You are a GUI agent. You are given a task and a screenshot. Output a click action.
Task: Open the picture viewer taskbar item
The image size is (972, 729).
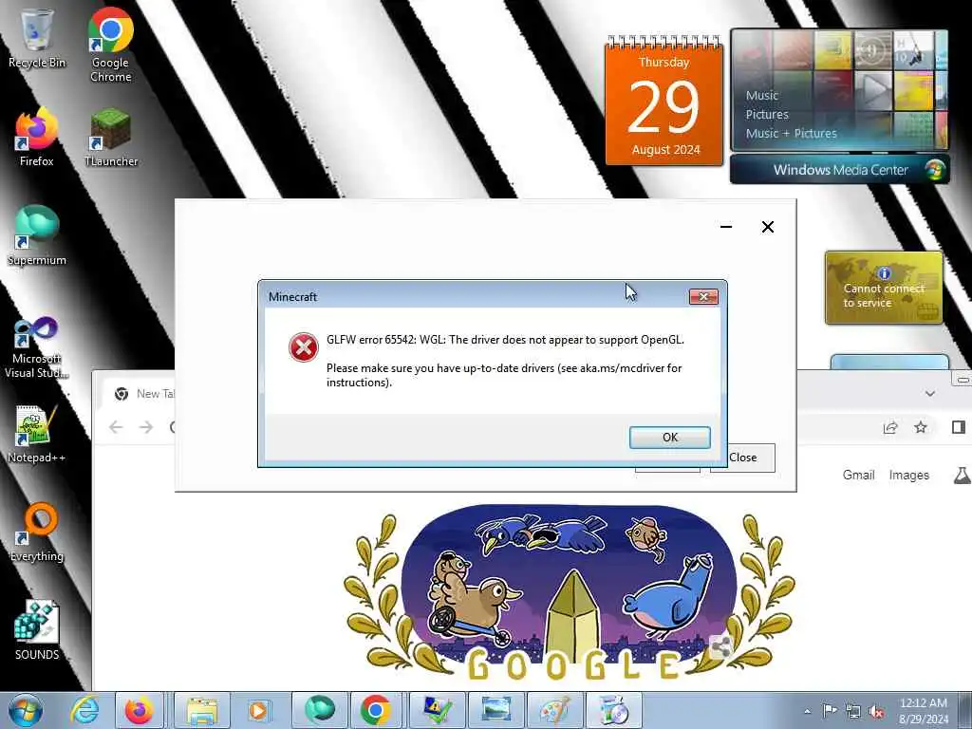[495, 710]
